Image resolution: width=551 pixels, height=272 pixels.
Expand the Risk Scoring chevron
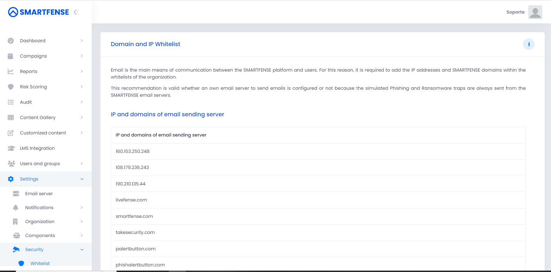82,87
